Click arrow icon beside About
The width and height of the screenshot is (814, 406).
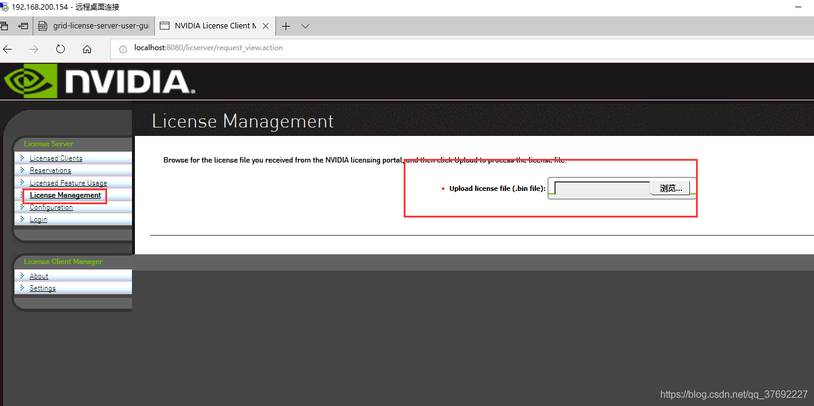pyautogui.click(x=22, y=275)
